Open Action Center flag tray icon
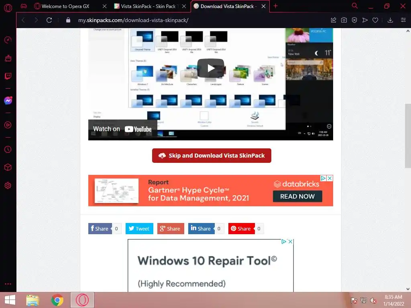The height and width of the screenshot is (308, 411). 354,300
